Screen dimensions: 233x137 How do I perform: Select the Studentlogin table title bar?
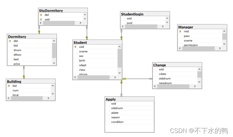click(x=145, y=14)
